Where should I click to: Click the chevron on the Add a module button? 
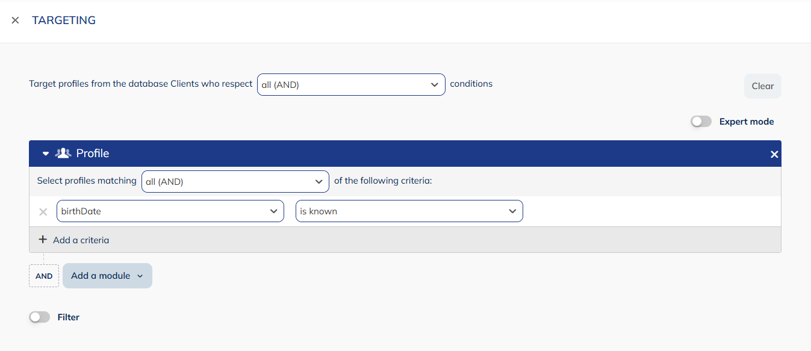click(x=140, y=275)
